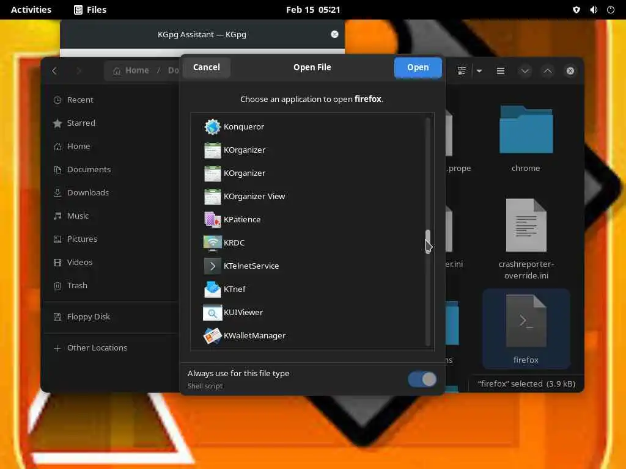Screen dimensions: 626x469
Task: Confirm with the Open button
Action: [418, 67]
